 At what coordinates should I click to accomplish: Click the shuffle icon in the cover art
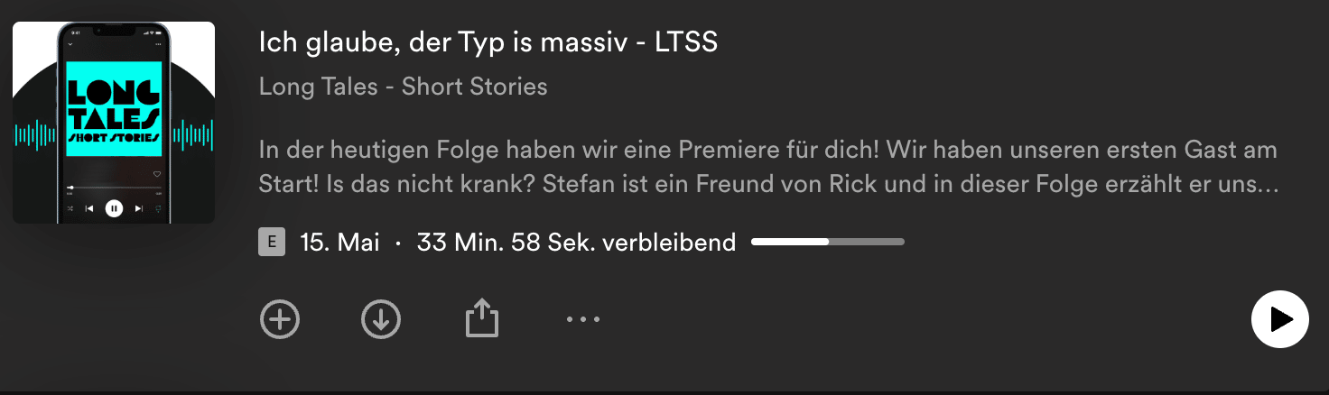(x=70, y=208)
